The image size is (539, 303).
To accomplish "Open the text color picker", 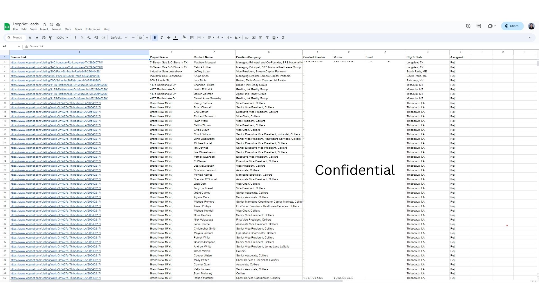I will pyautogui.click(x=176, y=38).
